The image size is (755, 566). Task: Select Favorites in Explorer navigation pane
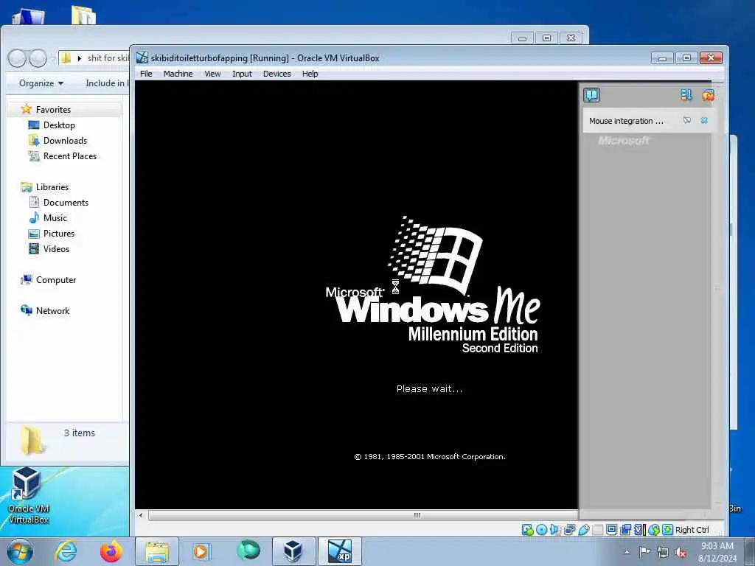pyautogui.click(x=53, y=110)
